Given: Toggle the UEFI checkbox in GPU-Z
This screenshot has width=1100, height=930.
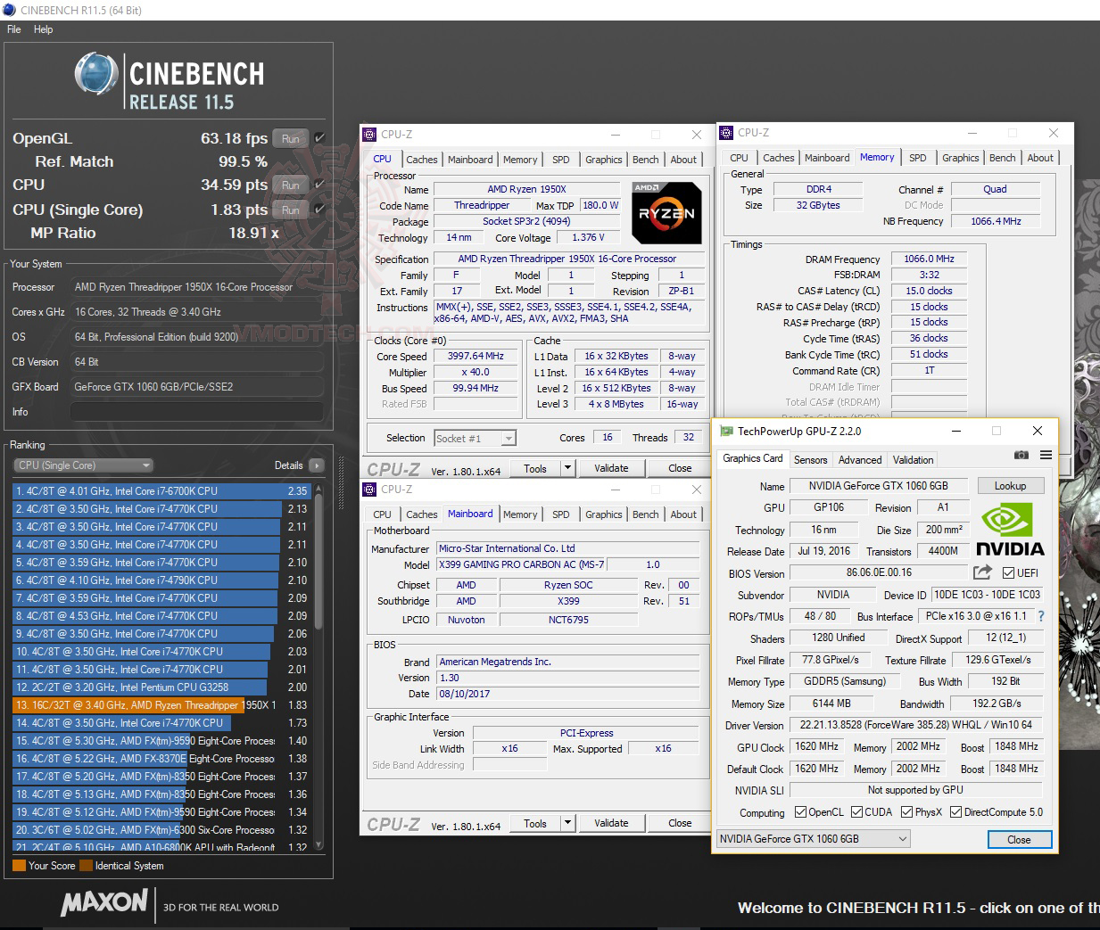Looking at the screenshot, I should click(1007, 572).
